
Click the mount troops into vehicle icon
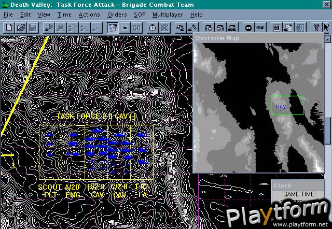(x=209, y=27)
